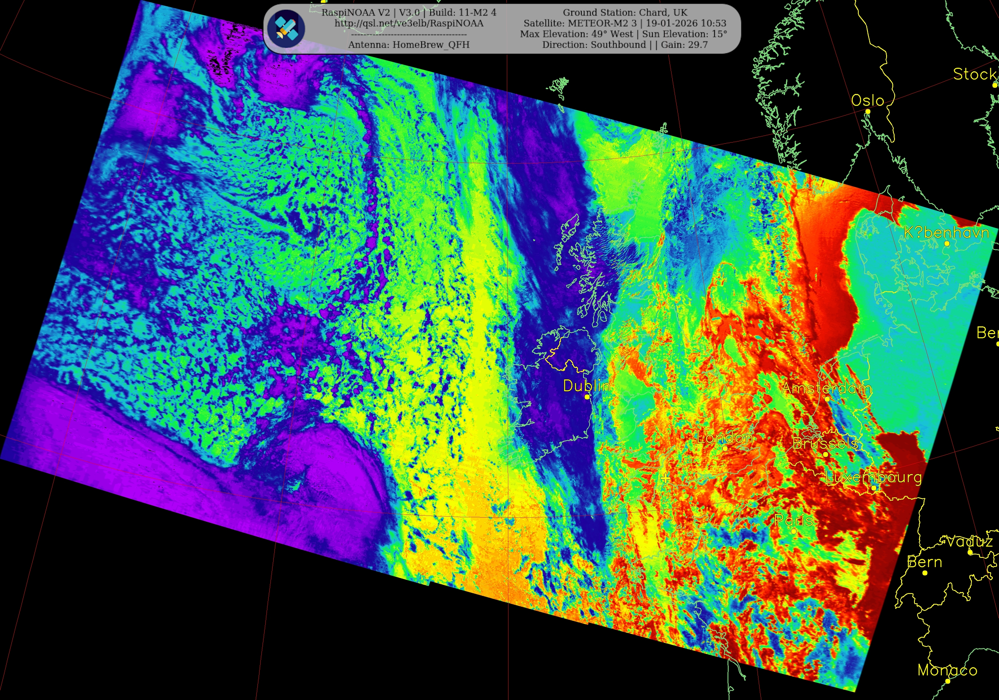
Task: Click the Vaduz city label
Action: point(969,542)
